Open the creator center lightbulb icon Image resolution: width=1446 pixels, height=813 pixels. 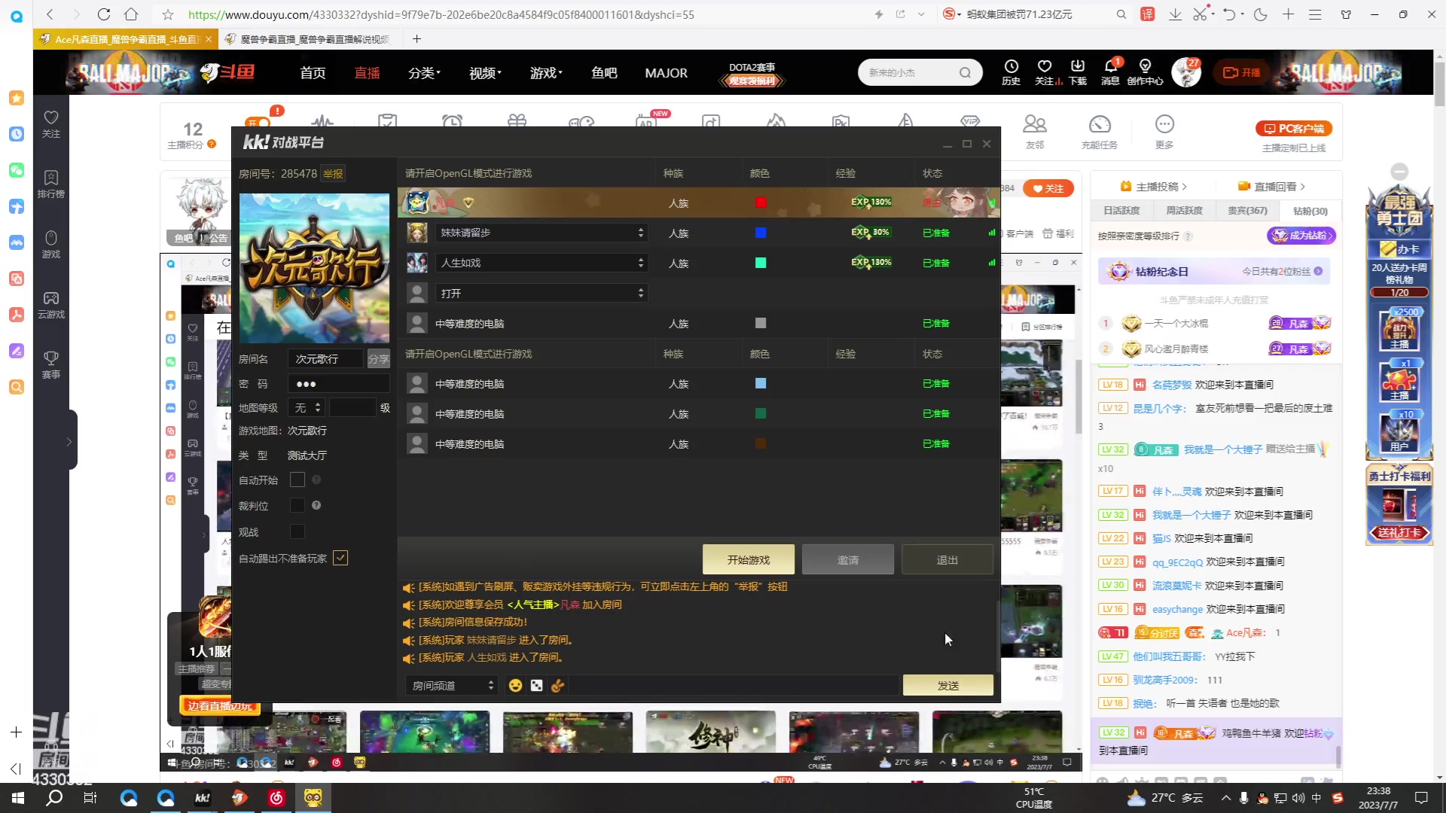pos(1145,72)
